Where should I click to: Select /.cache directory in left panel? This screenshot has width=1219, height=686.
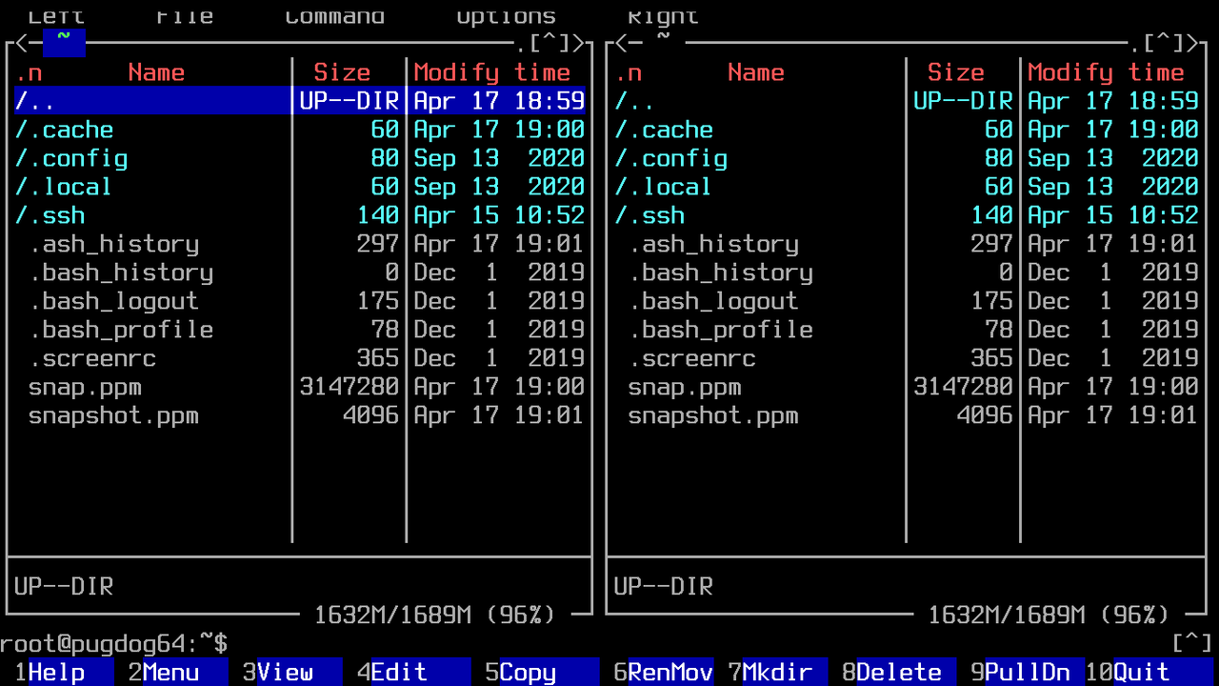click(x=299, y=129)
